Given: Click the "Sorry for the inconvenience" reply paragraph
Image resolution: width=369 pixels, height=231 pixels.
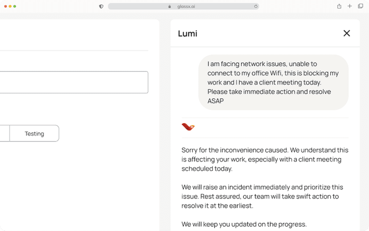Looking at the screenshot, I should click(265, 159).
